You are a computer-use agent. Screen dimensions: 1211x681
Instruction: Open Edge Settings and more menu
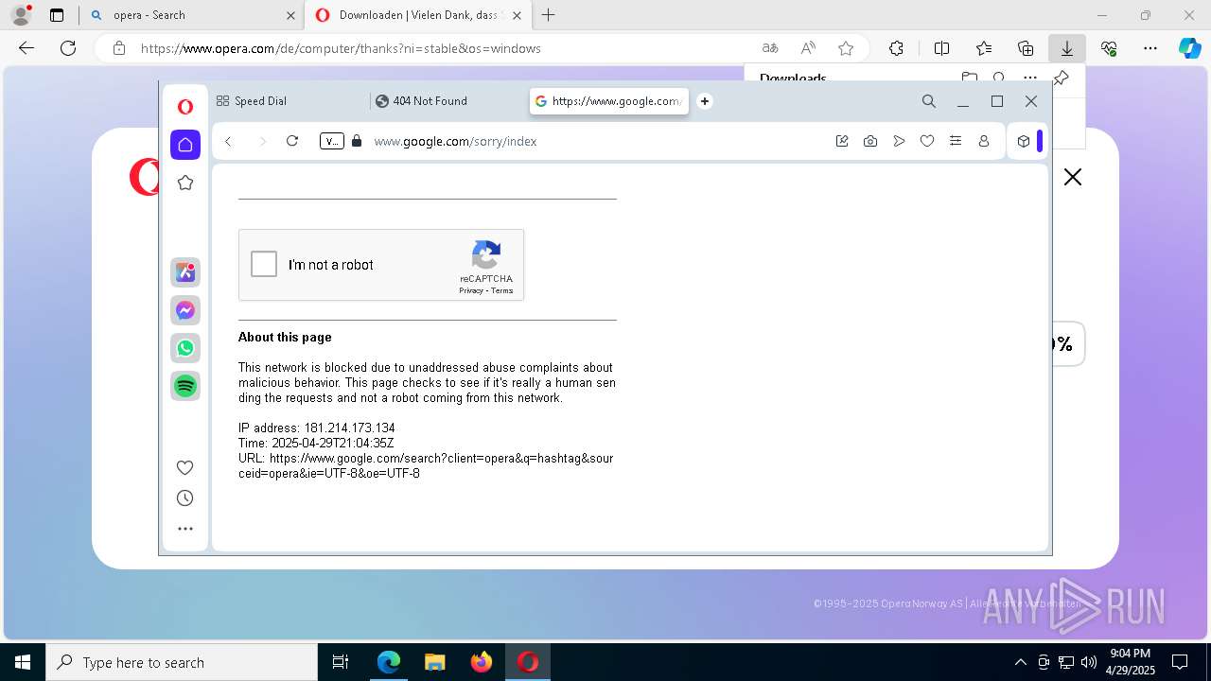tap(1150, 48)
